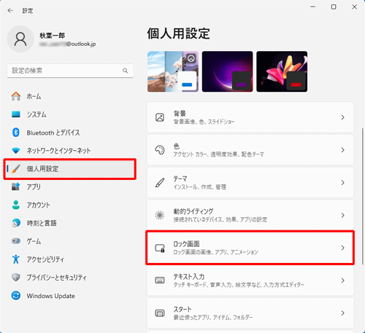Open Windows Update category

tap(70, 296)
